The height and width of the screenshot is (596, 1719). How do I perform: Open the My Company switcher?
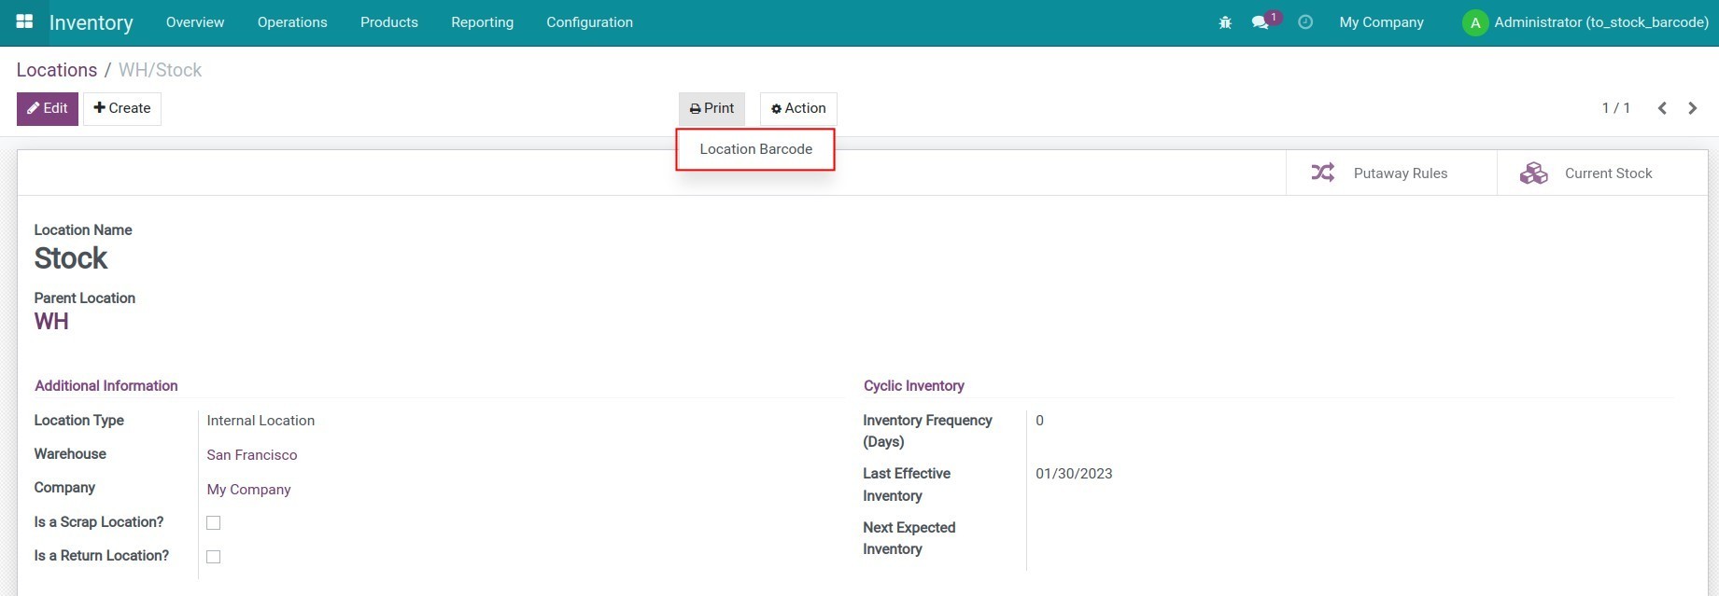1381,22
